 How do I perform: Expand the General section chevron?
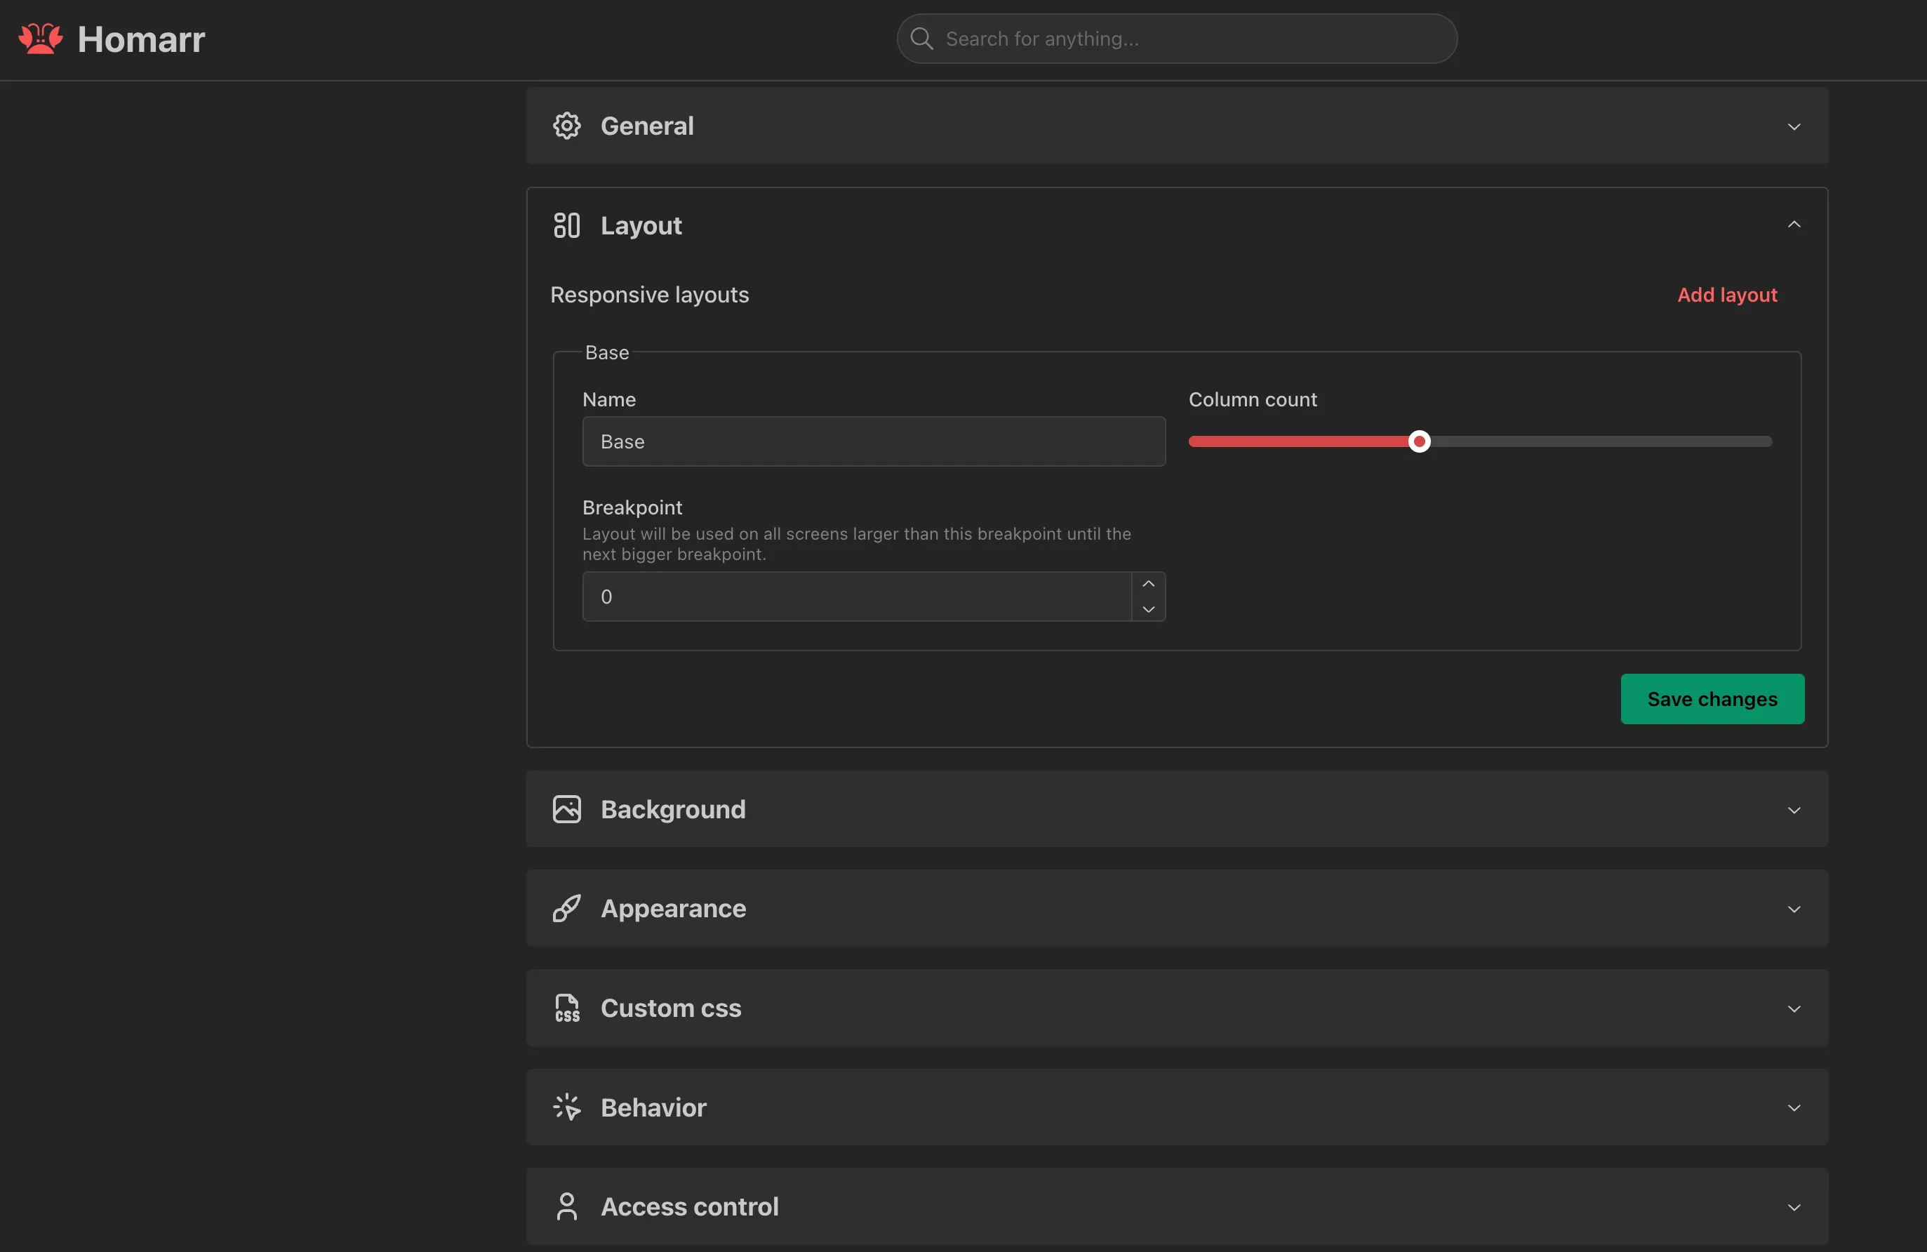coord(1794,126)
